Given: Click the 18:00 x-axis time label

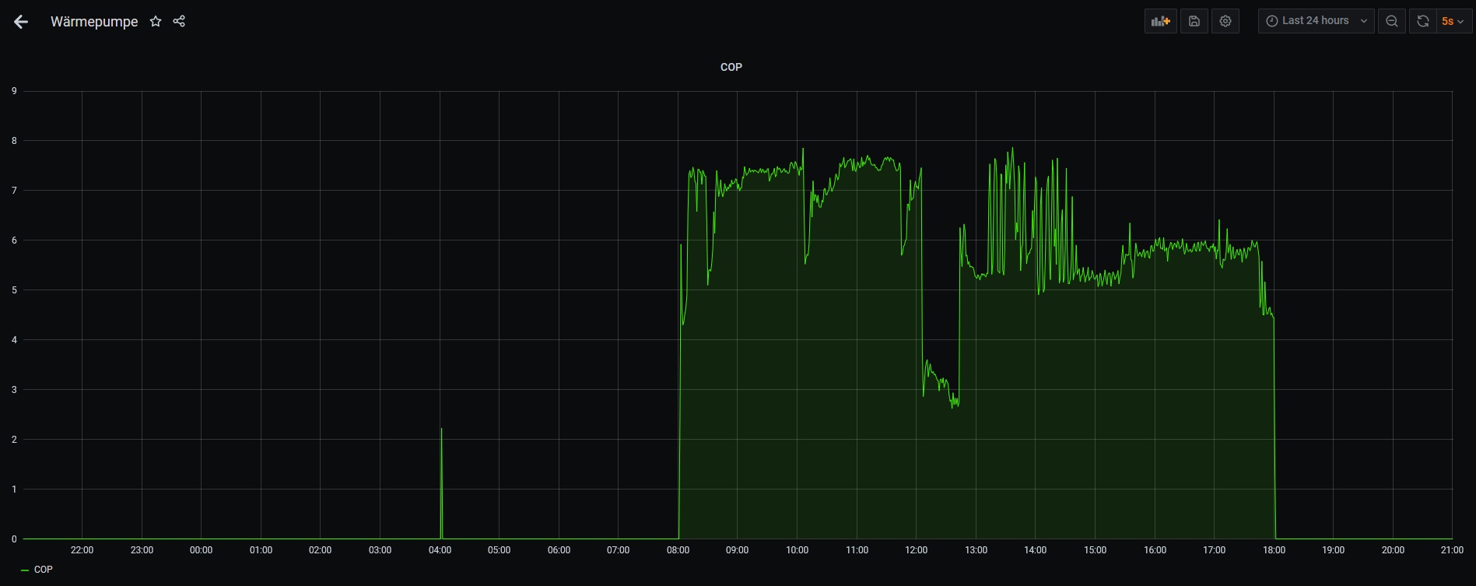Looking at the screenshot, I should pyautogui.click(x=1274, y=550).
